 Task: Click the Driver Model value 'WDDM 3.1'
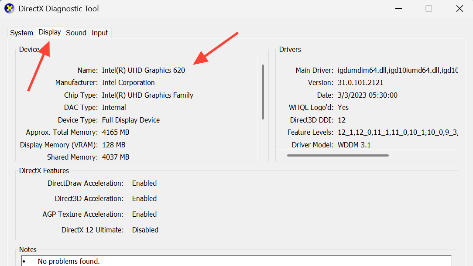coord(354,145)
